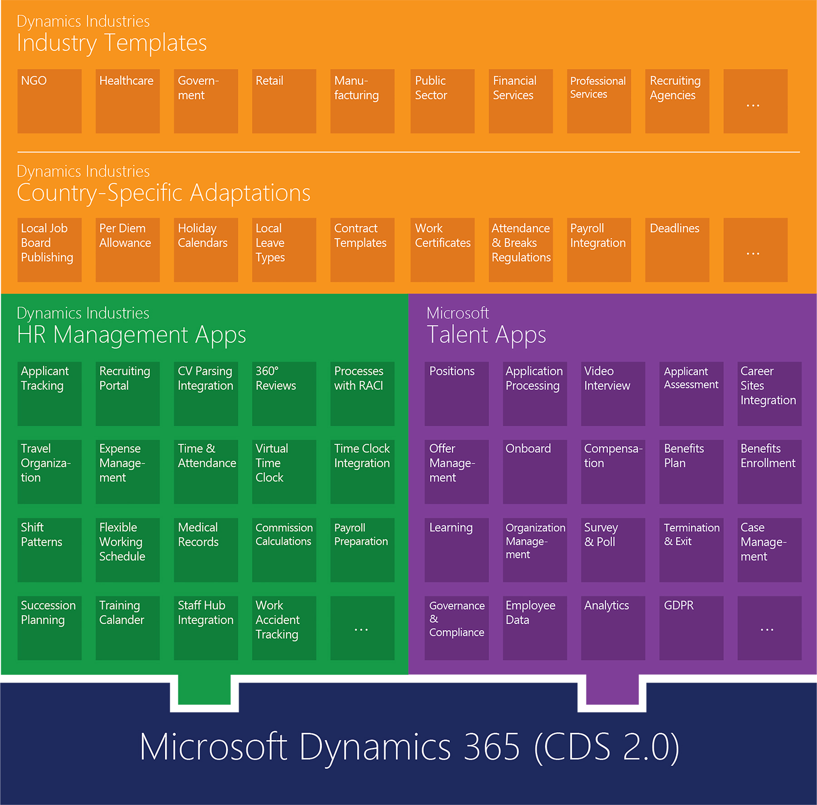Select the Employee Data tile
Image resolution: width=817 pixels, height=805 pixels.
tap(535, 628)
